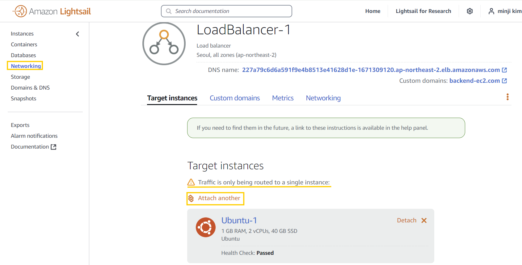The height and width of the screenshot is (265, 522).
Task: Click the load balancer icon image
Action: pos(164,44)
